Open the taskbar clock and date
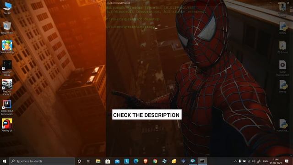Image resolution: width=293 pixels, height=165 pixels. coord(276,161)
